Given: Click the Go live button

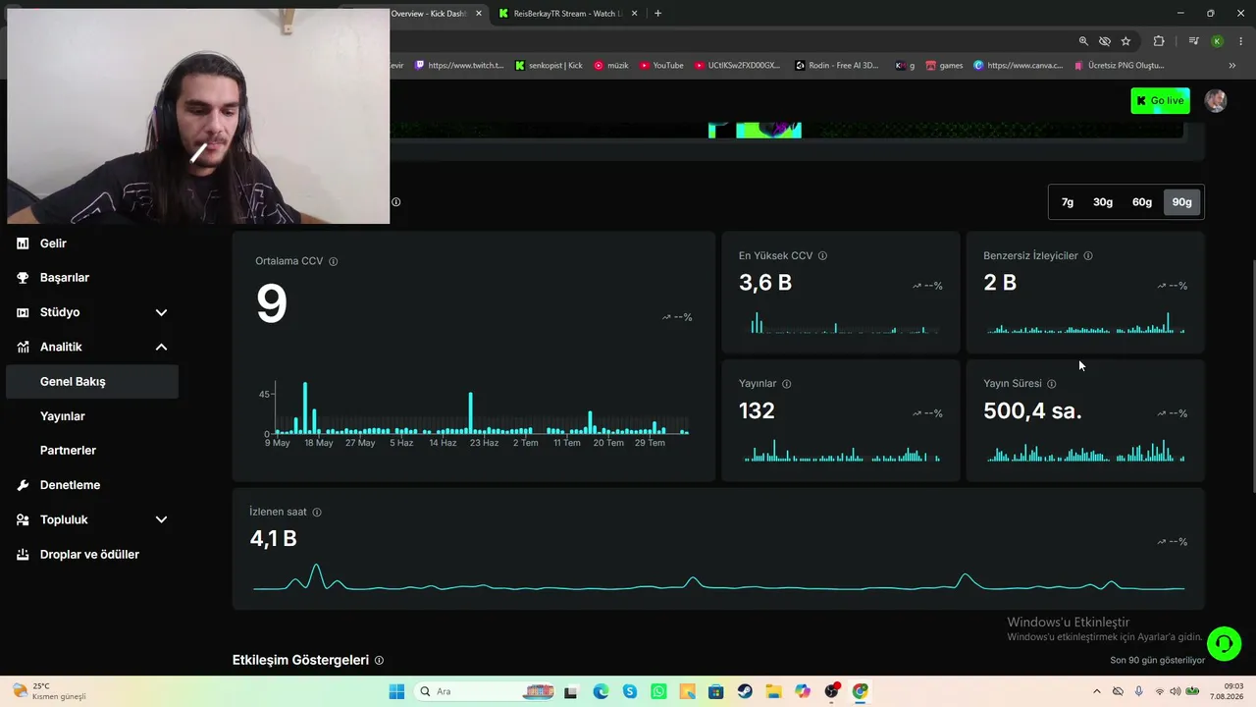Looking at the screenshot, I should coord(1160,101).
